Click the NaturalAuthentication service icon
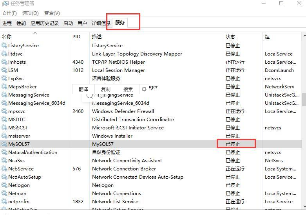 pos(4,152)
